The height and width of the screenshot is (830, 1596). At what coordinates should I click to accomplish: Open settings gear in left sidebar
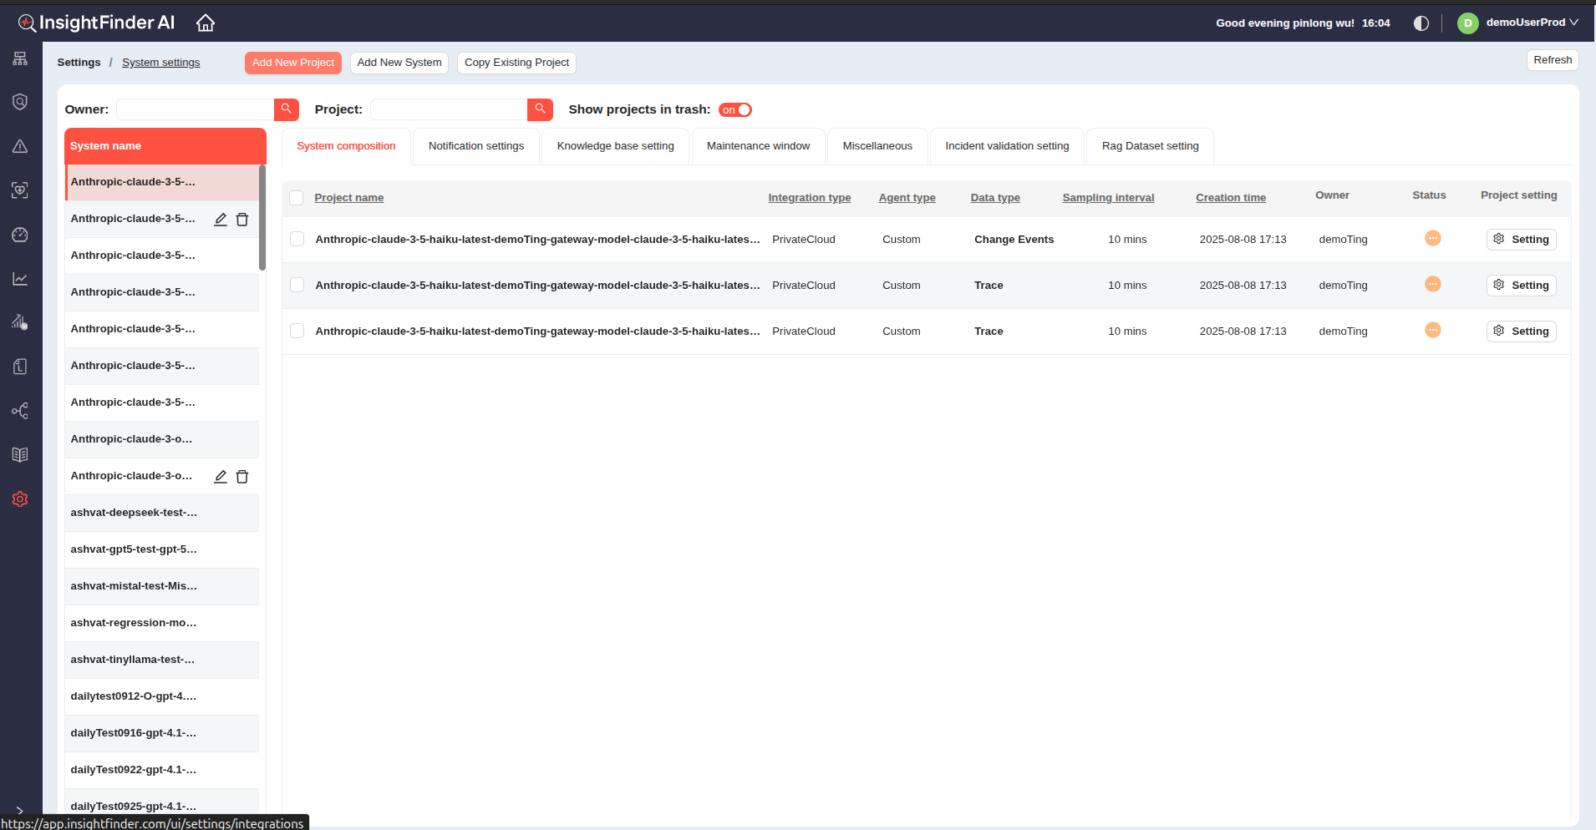coord(20,499)
